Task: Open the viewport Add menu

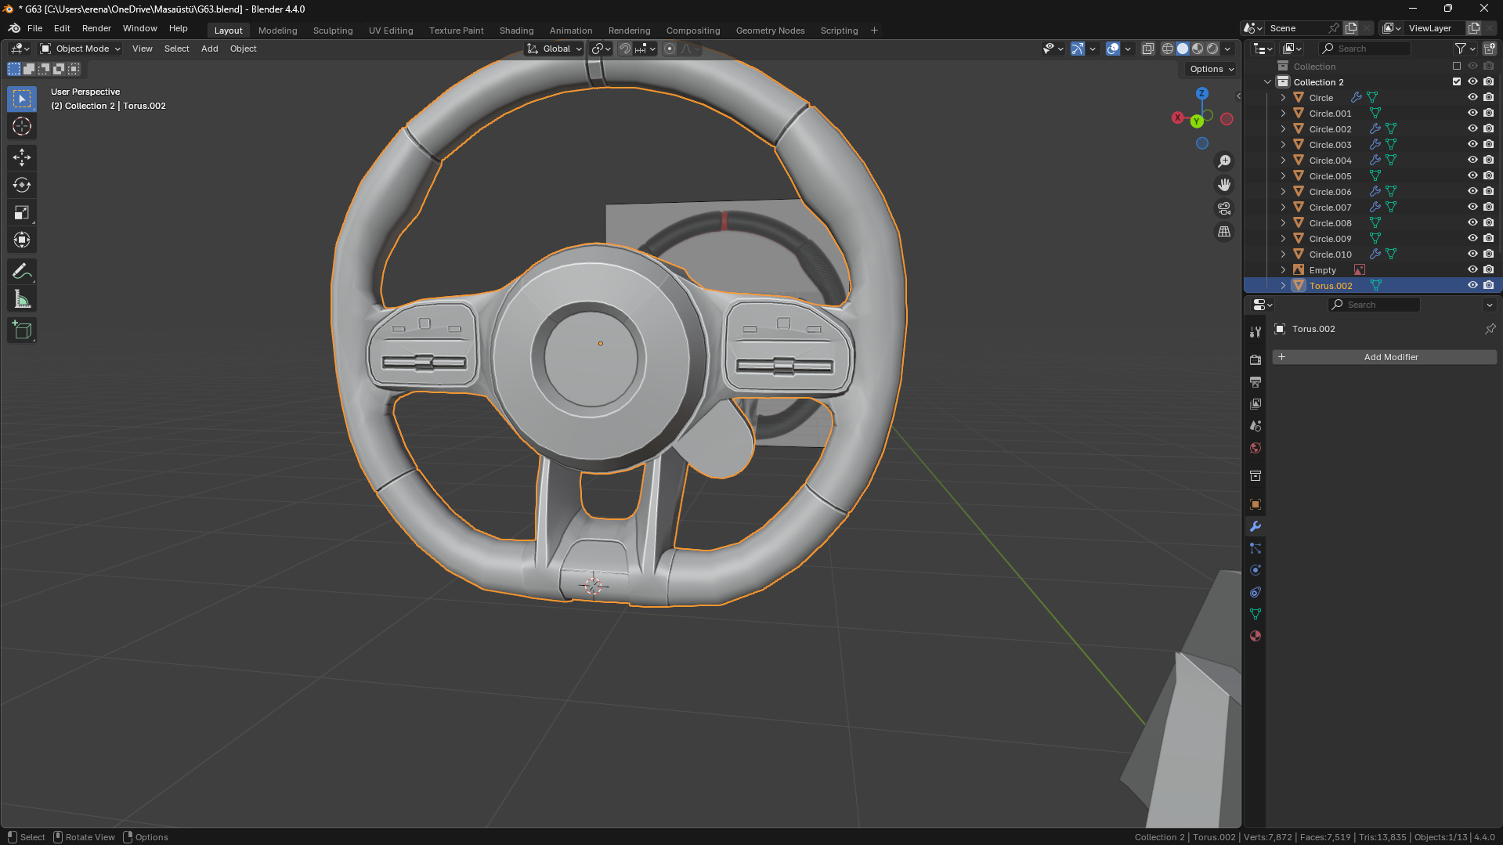Action: tap(209, 49)
